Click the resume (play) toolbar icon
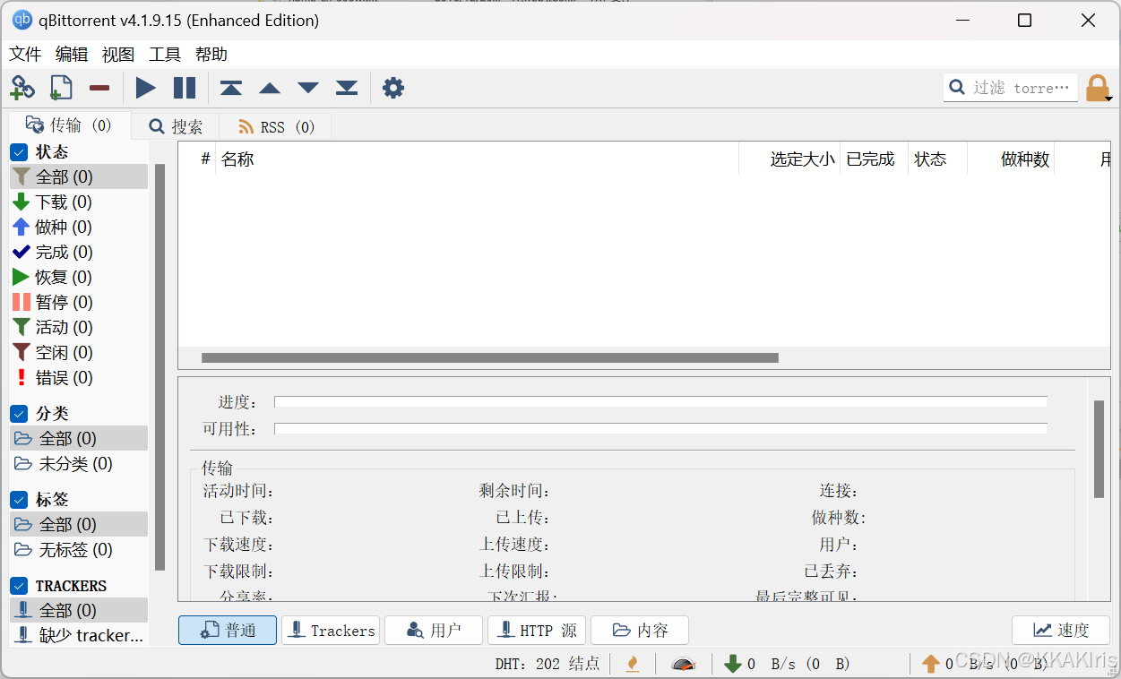This screenshot has height=679, width=1121. click(x=145, y=88)
